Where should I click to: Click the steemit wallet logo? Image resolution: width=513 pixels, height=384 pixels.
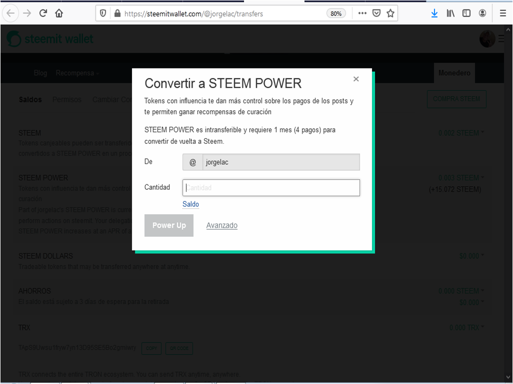[50, 39]
